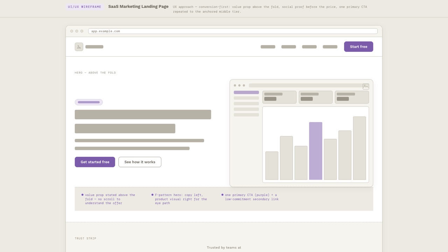Click the purple pill badge above the headline
Screen dimensions: 448x252
(x=89, y=102)
